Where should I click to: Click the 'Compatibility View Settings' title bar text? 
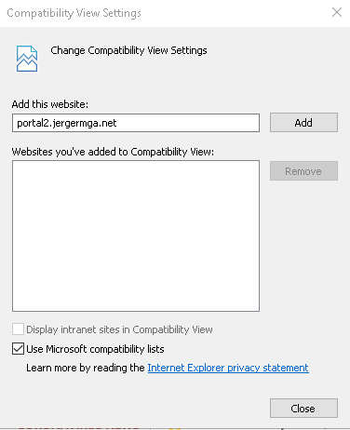click(74, 13)
